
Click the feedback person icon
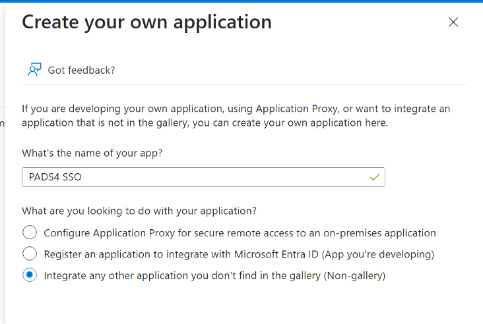(34, 70)
